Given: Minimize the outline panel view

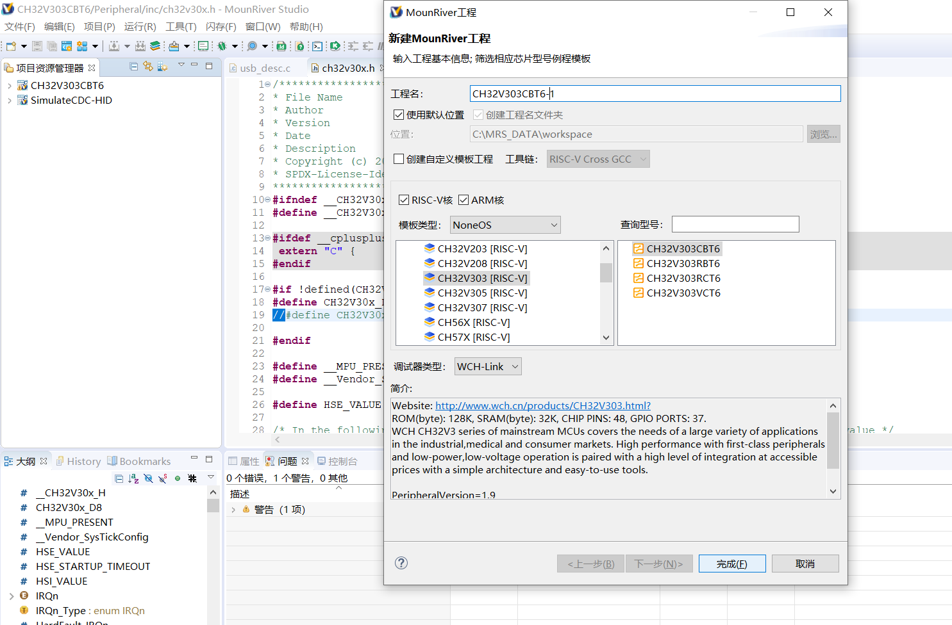Looking at the screenshot, I should coord(194,457).
